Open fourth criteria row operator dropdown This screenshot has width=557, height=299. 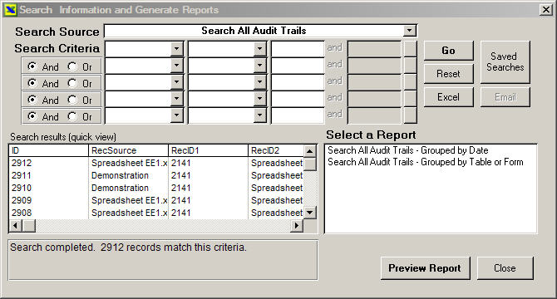pyautogui.click(x=259, y=98)
